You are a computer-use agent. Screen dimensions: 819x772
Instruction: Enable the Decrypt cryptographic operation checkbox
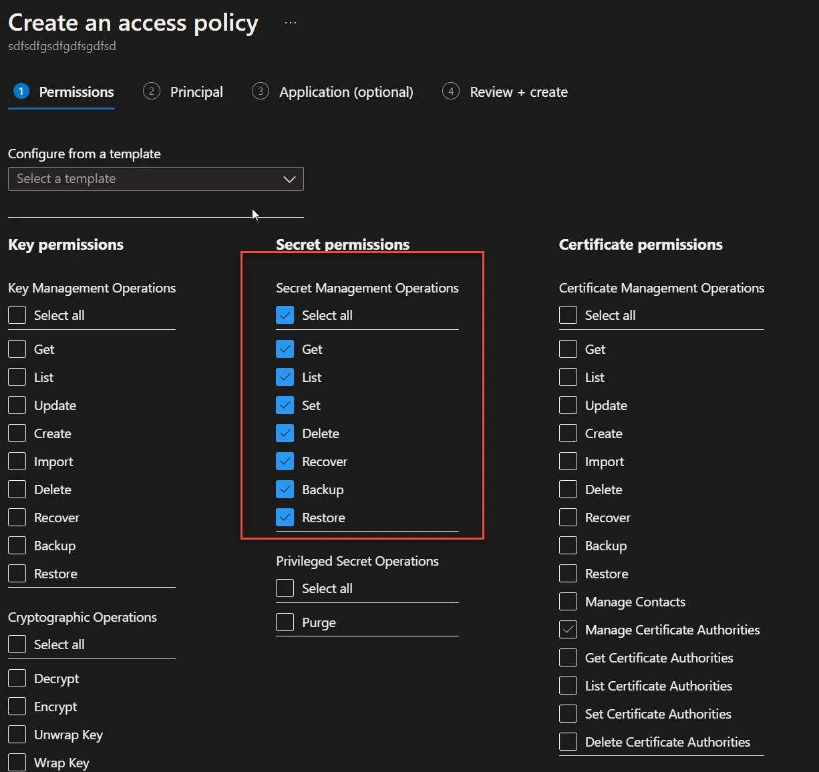[17, 679]
